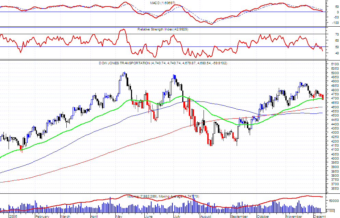Select the May label on the time axis
Image resolution: width=340 pixels, height=218 pixels.
coord(119,216)
